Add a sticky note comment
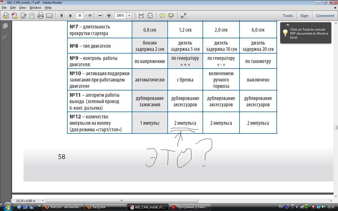The width and height of the screenshot is (338, 211). (162, 16)
